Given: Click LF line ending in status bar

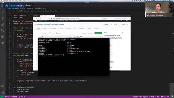Looking at the screenshot, I should (158, 97).
